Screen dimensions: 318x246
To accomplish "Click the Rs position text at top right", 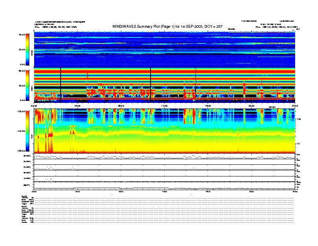I will point(277,27).
